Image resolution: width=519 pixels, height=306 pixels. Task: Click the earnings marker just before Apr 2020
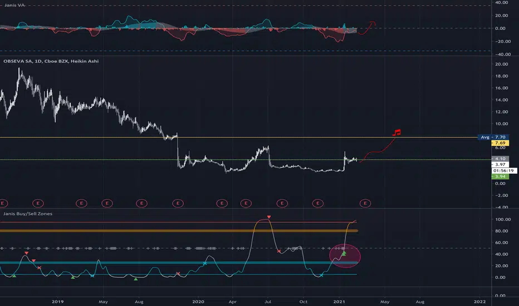click(222, 203)
